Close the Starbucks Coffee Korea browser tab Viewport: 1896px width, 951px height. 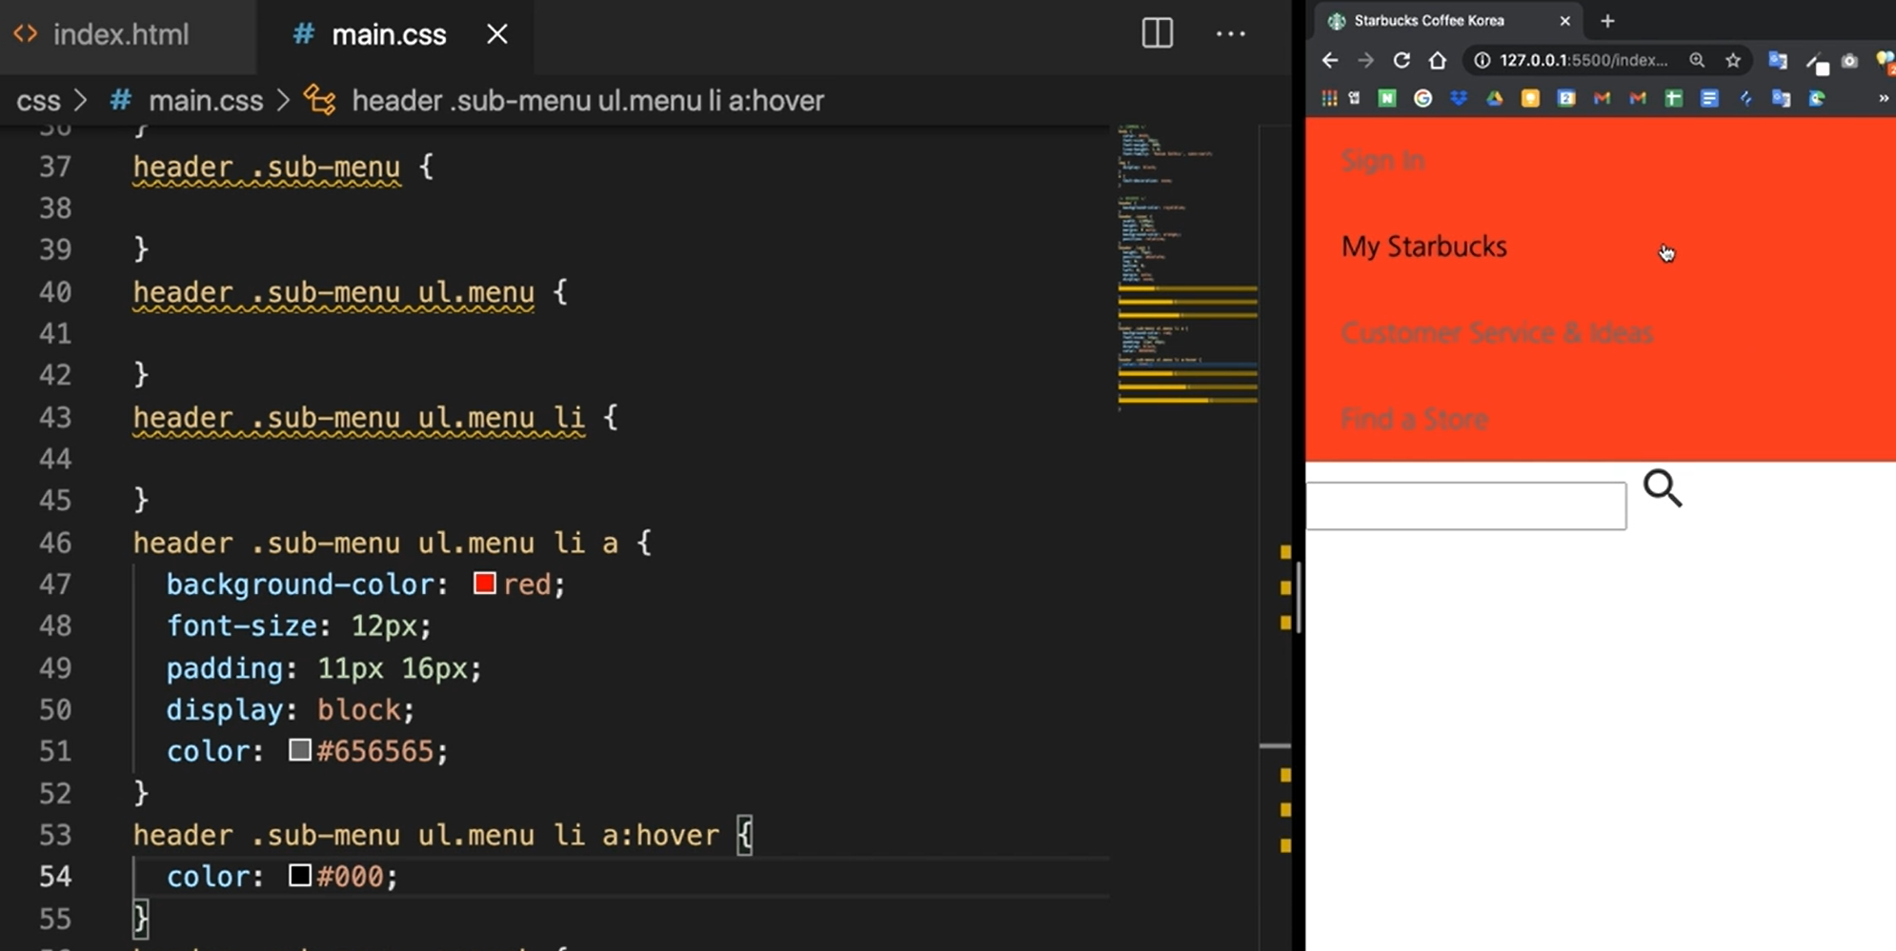point(1564,20)
